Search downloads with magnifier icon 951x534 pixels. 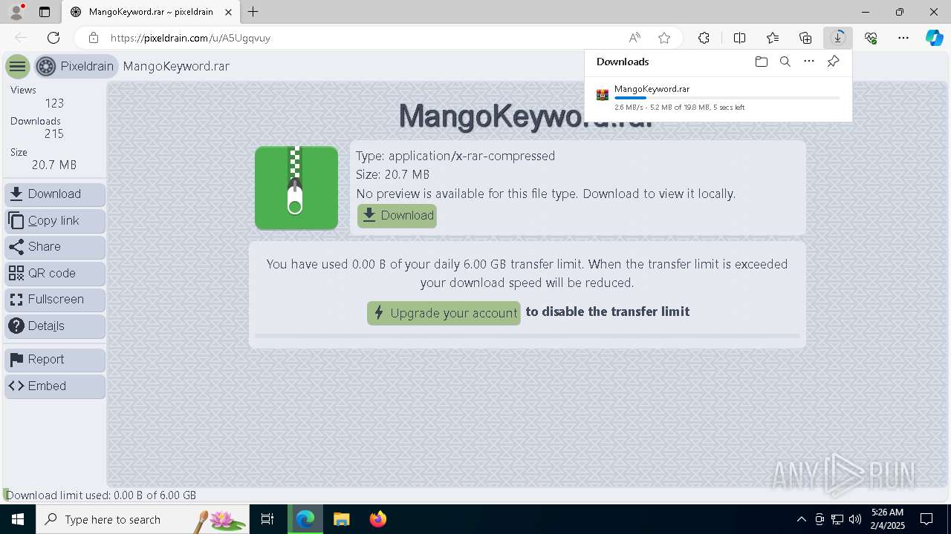pyautogui.click(x=785, y=62)
